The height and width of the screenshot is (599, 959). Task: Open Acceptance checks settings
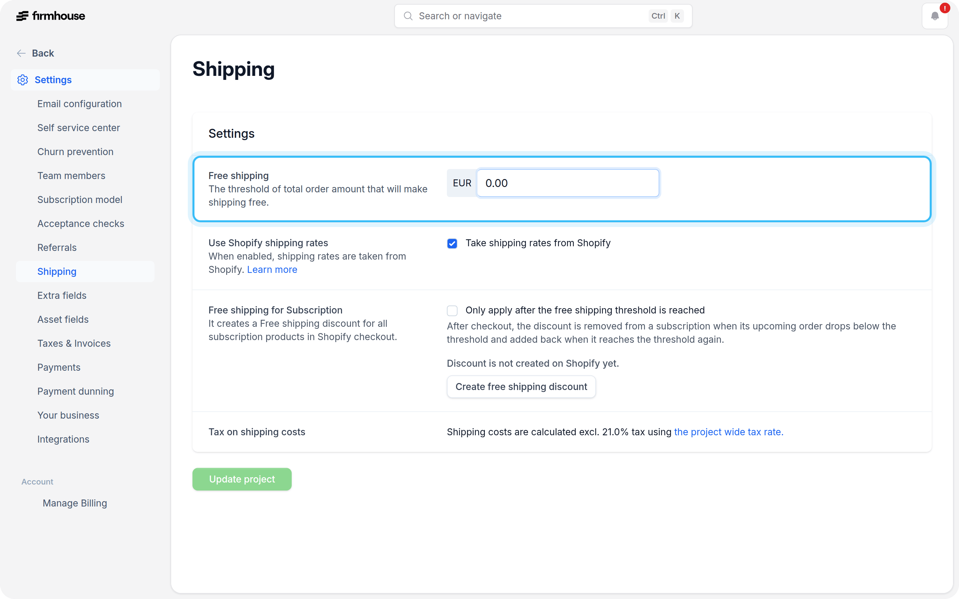81,223
